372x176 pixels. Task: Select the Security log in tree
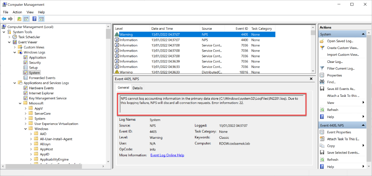[35, 63]
